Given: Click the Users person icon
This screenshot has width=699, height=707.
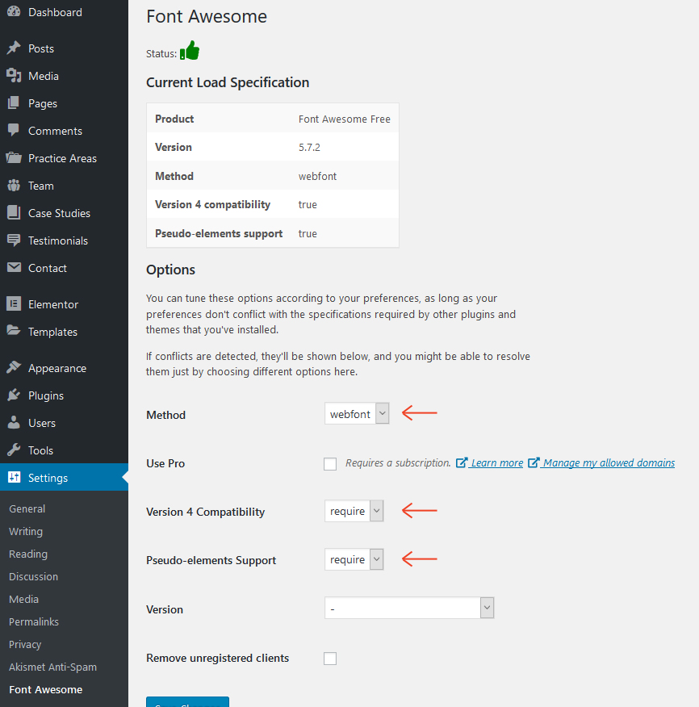Looking at the screenshot, I should coord(14,423).
